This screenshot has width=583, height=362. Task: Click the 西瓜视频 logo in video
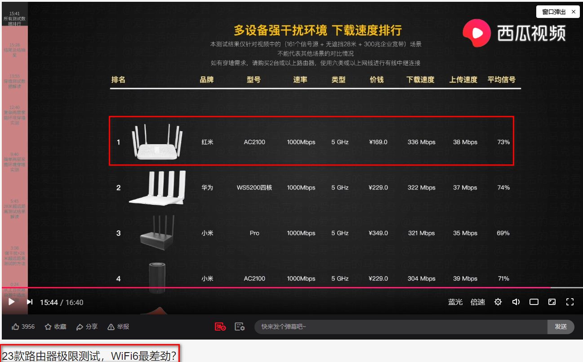coord(514,33)
